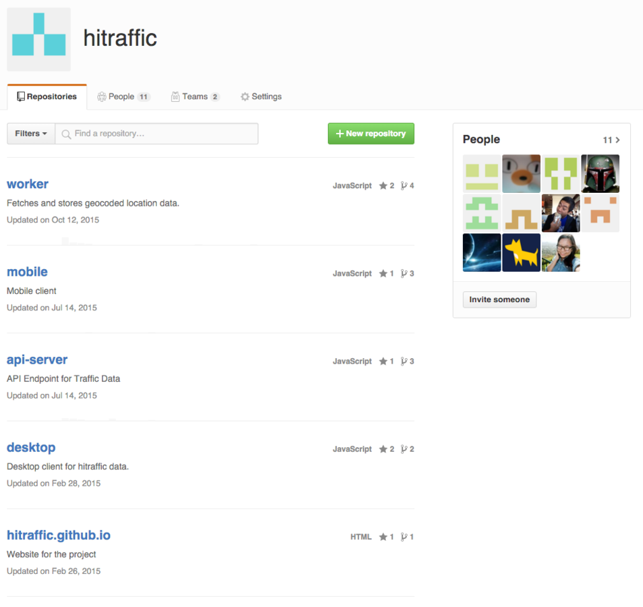Click the star icon for hitraffic.github.io repo
This screenshot has width=643, height=607.
click(383, 537)
